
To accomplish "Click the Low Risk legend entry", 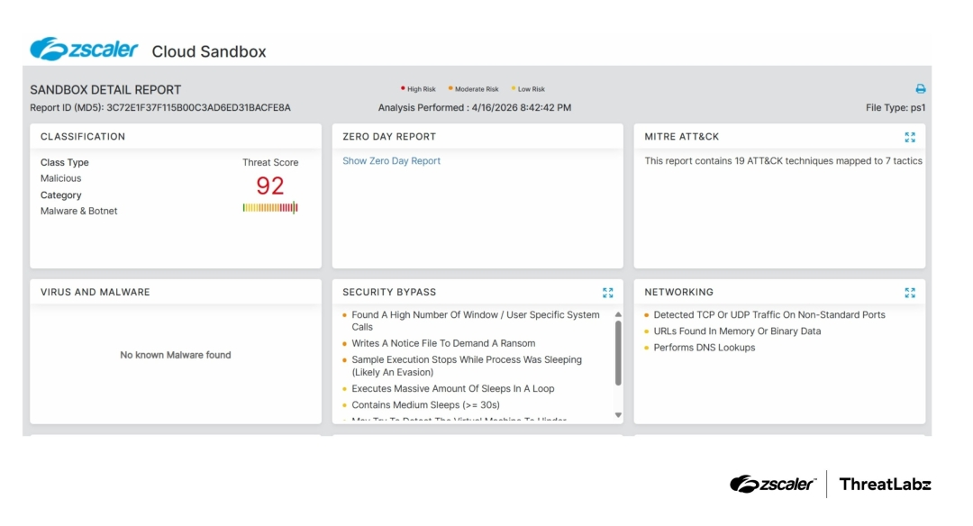I will coord(528,88).
